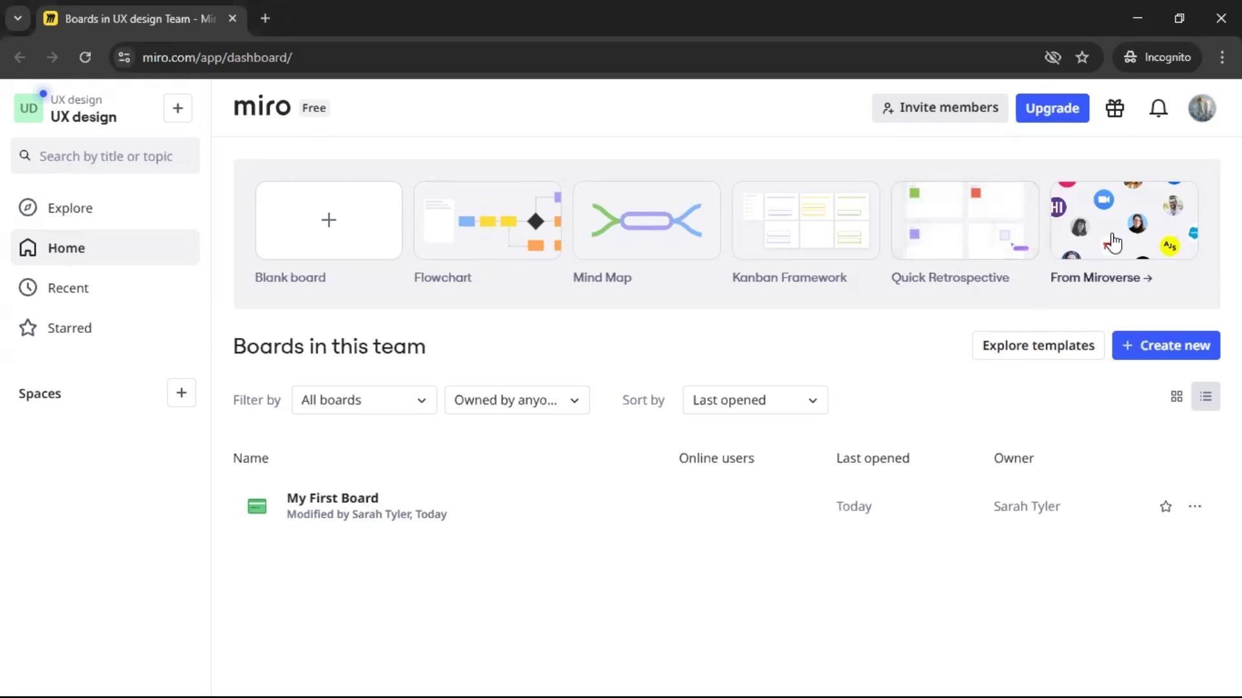
Task: Expand the All boards filter dropdown
Action: (x=364, y=400)
